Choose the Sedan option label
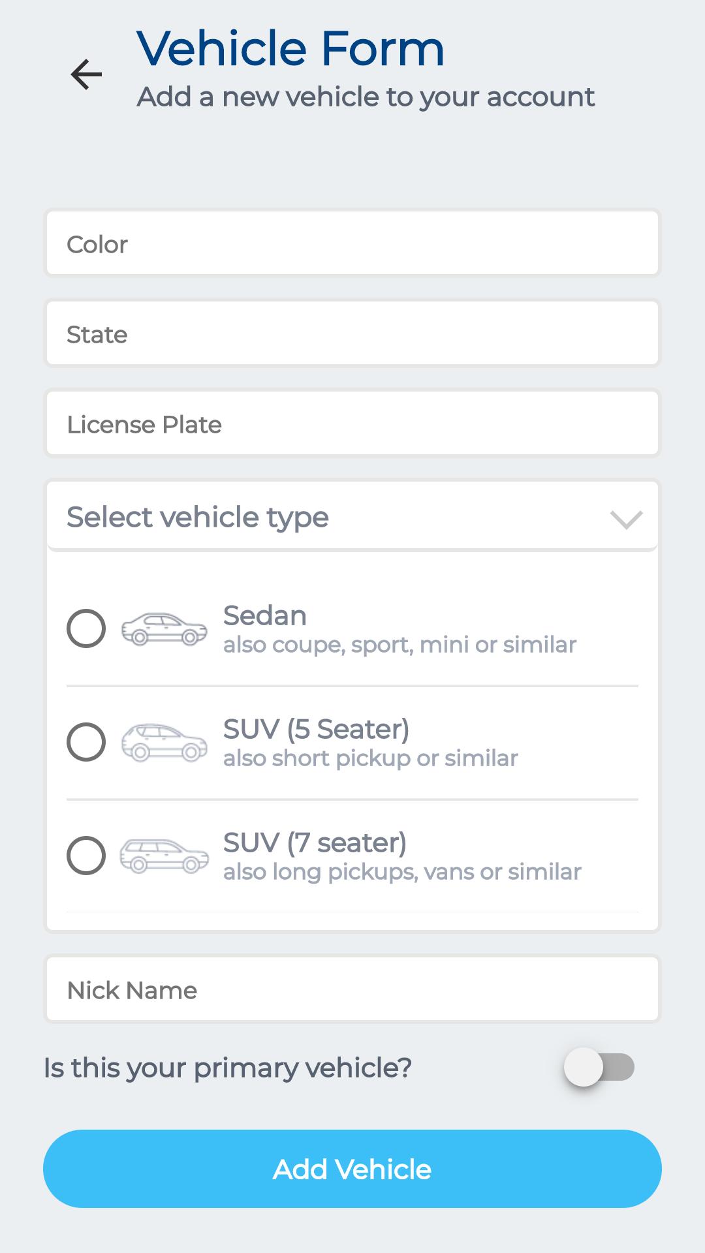This screenshot has width=705, height=1253. pos(265,615)
